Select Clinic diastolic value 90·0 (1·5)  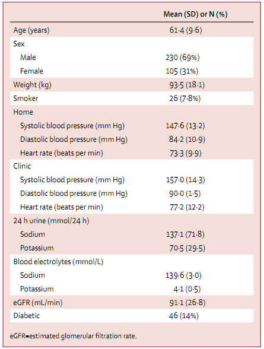[x=185, y=193]
